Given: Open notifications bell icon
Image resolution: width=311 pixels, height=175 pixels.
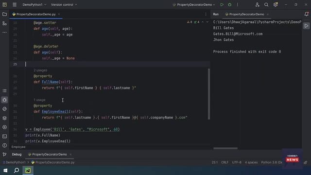Looking at the screenshot, I should coord(307,14).
